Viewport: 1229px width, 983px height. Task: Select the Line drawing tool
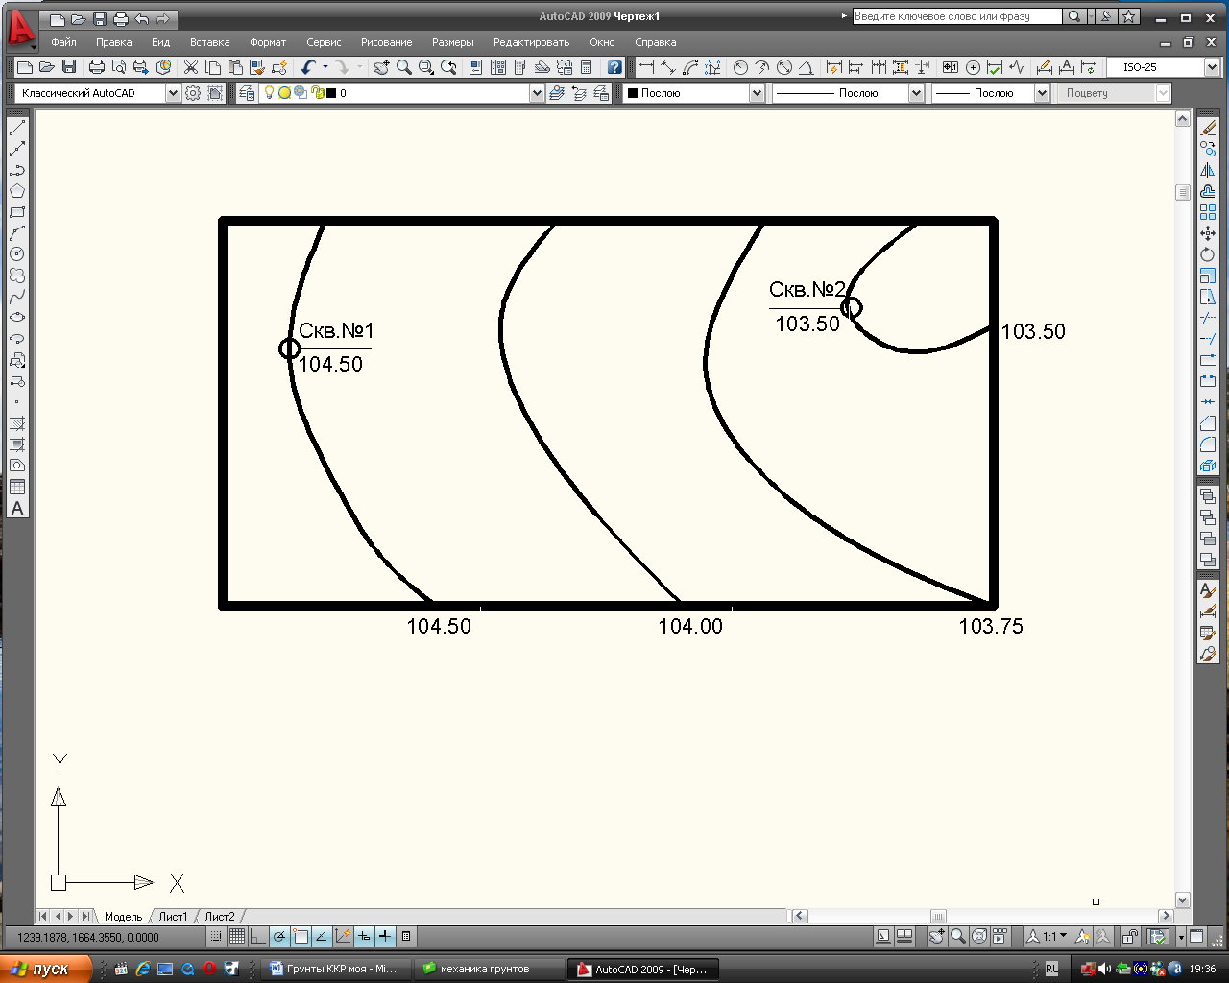point(17,128)
